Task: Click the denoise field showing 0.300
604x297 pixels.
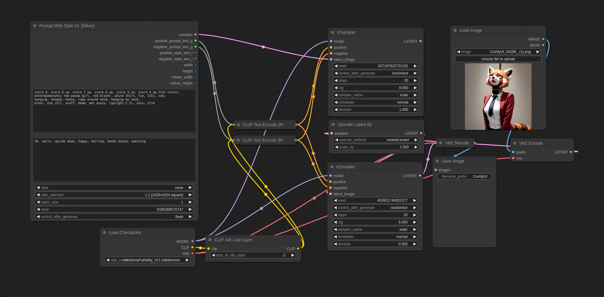Action: [375, 244]
